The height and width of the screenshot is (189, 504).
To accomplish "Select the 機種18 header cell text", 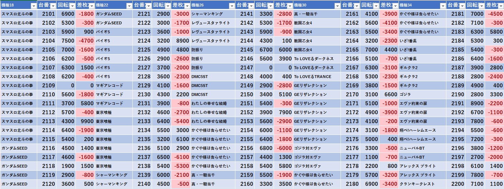I will [x=8, y=5].
